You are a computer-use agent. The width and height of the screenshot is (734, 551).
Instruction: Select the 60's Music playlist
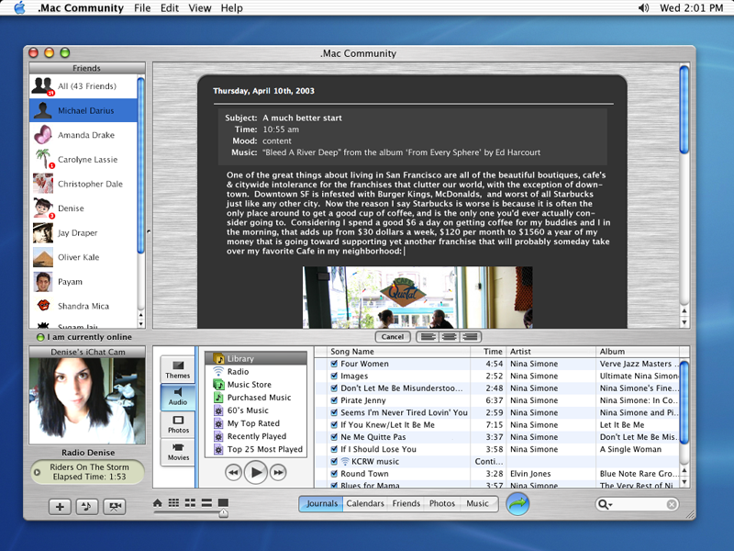point(256,410)
